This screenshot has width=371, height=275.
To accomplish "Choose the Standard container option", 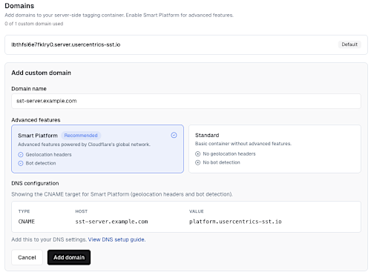I will coord(275,149).
